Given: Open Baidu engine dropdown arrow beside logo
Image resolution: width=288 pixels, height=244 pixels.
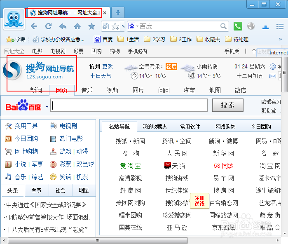Looking at the screenshot, I should tap(47, 107).
